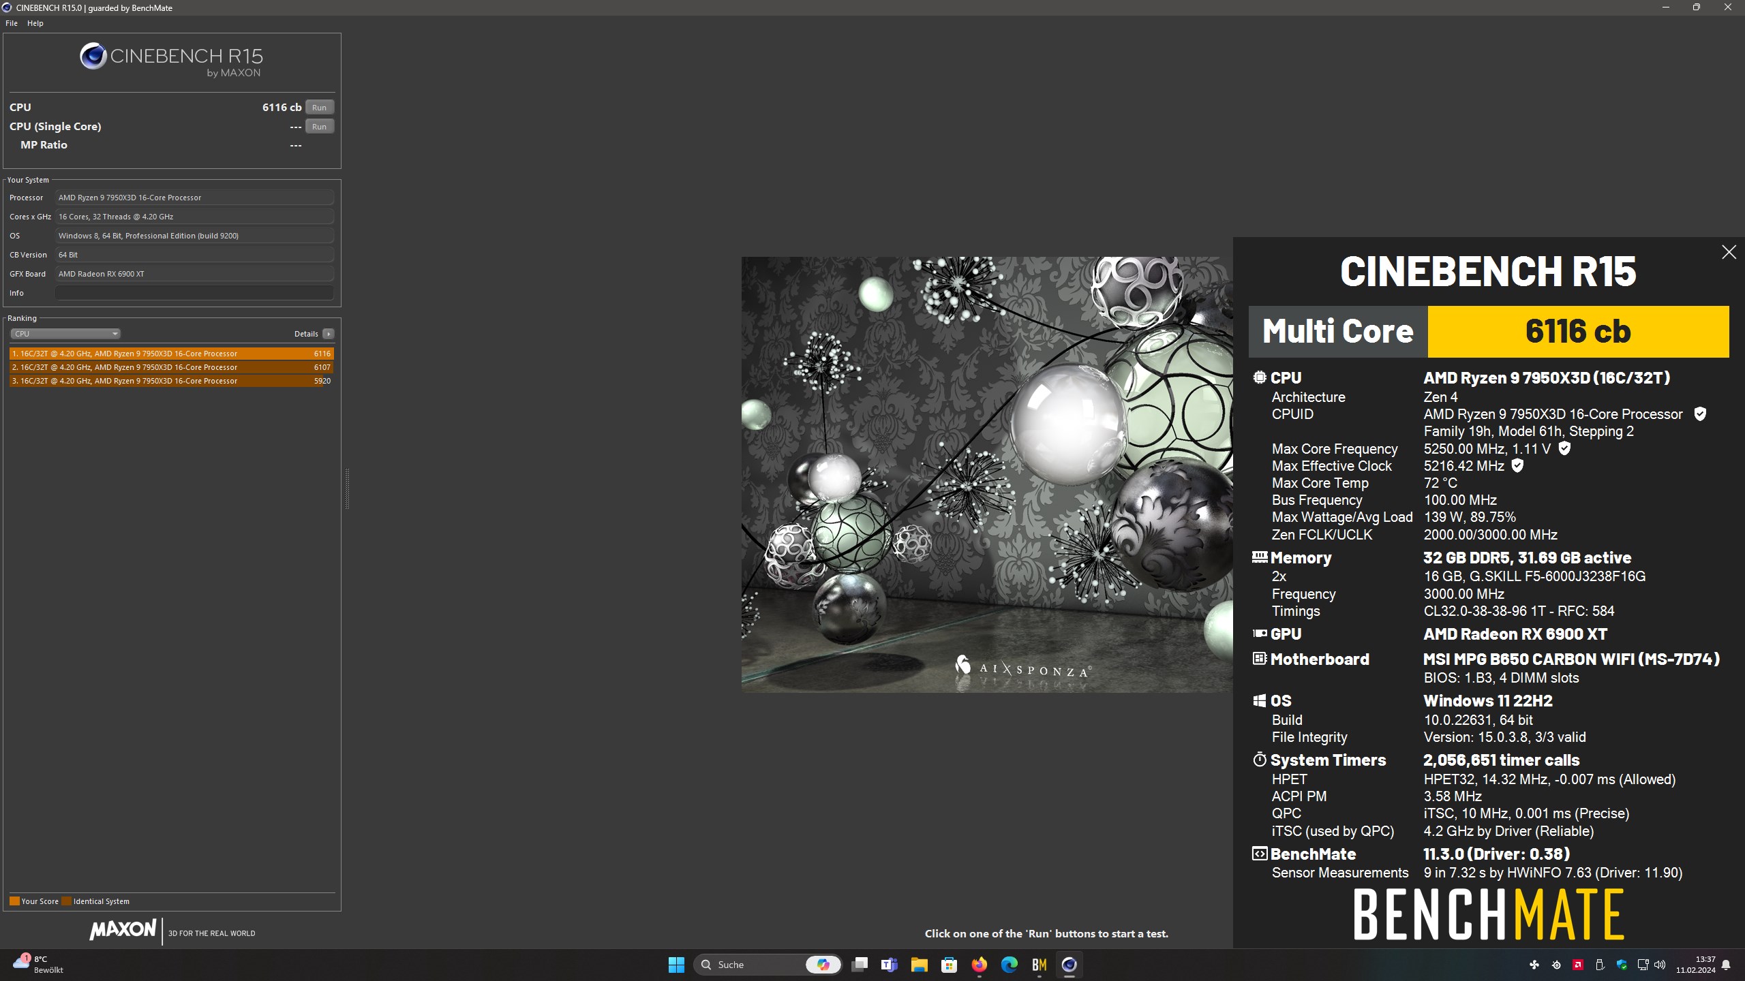Open the volume tray icon
This screenshot has height=981, width=1745.
[1660, 965]
